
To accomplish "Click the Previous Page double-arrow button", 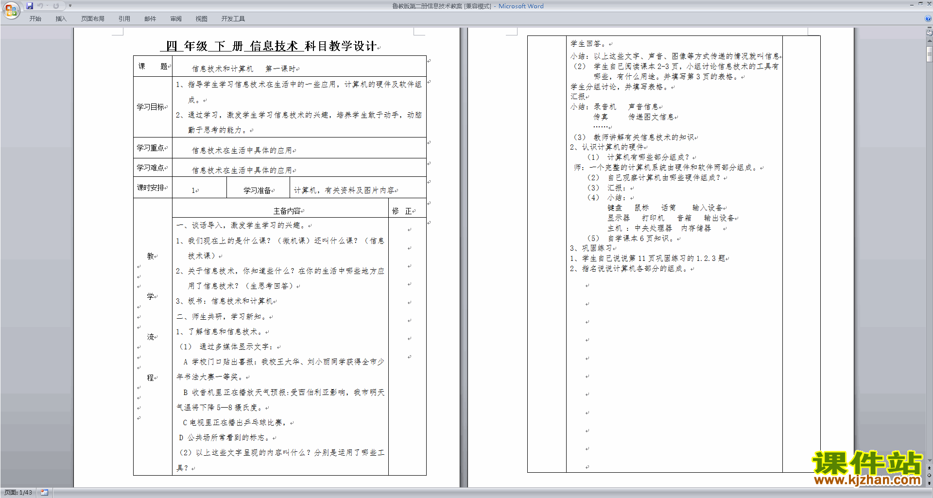I will click(x=929, y=468).
